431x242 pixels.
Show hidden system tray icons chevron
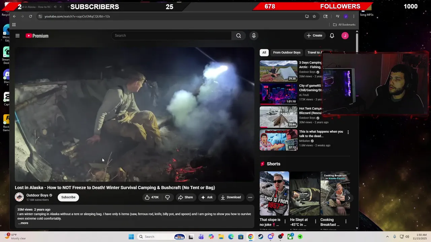[x=387, y=237]
